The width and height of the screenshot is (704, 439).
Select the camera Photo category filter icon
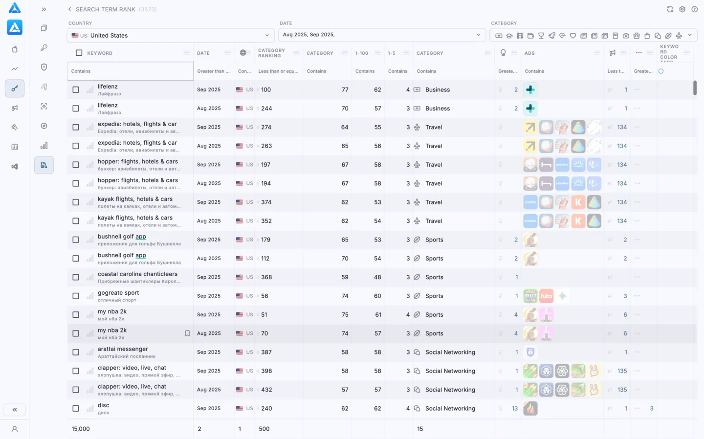(626, 35)
